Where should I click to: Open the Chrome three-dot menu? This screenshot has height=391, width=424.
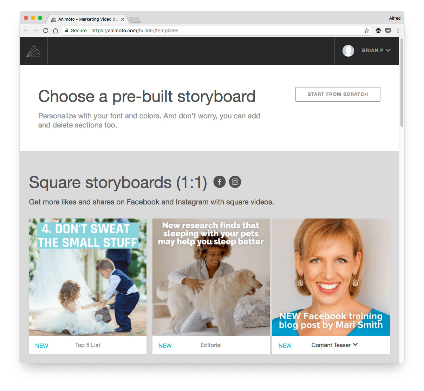pos(398,31)
